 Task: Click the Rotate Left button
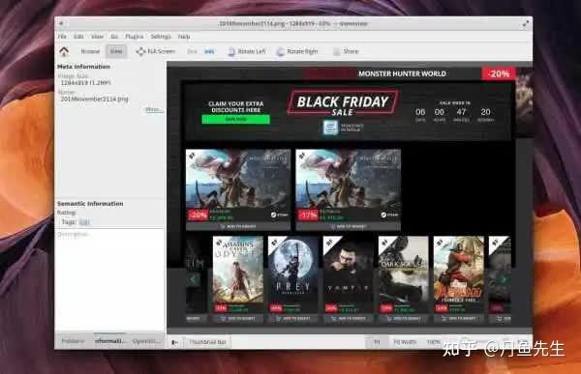[247, 51]
